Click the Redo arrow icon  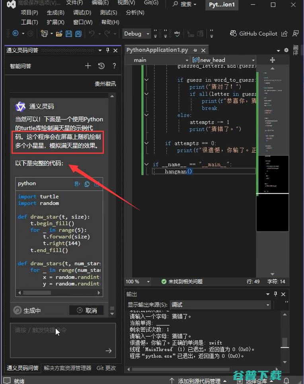tap(107, 33)
